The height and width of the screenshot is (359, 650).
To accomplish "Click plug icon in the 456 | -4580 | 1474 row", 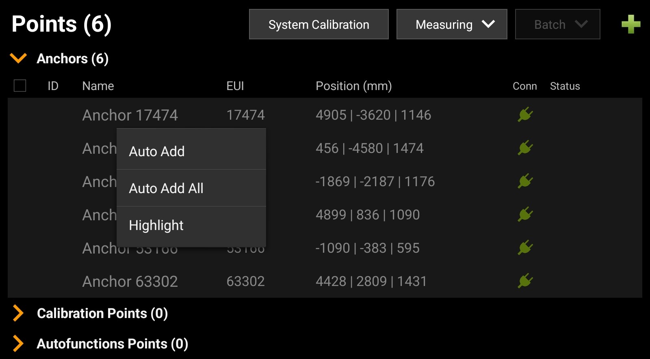I will point(525,148).
